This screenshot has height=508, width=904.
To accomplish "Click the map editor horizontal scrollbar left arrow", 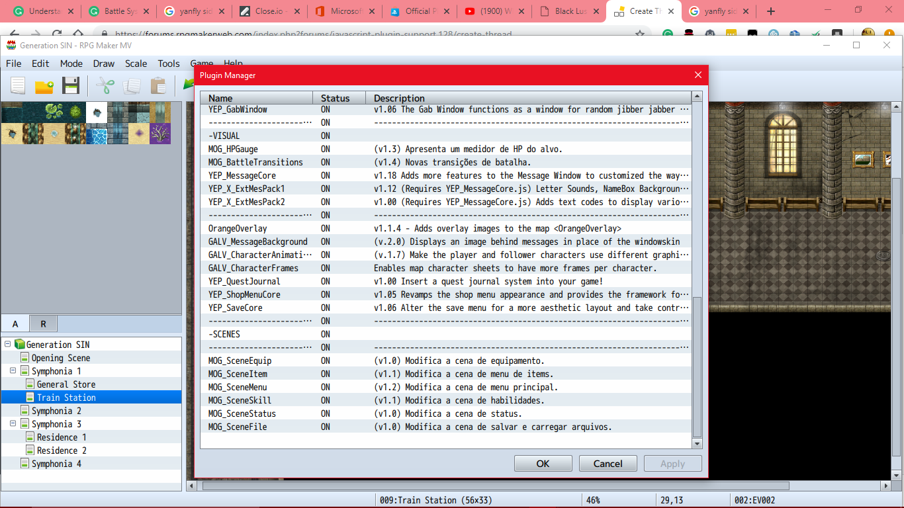I will (193, 486).
